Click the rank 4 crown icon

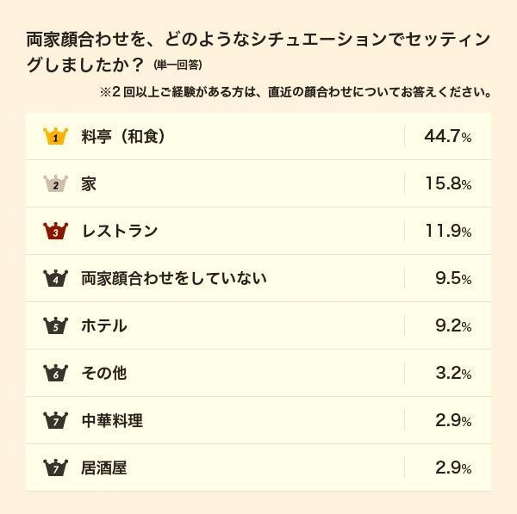(x=55, y=278)
